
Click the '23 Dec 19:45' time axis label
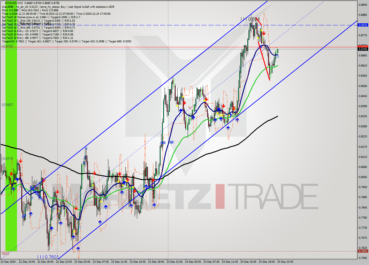click(156, 262)
